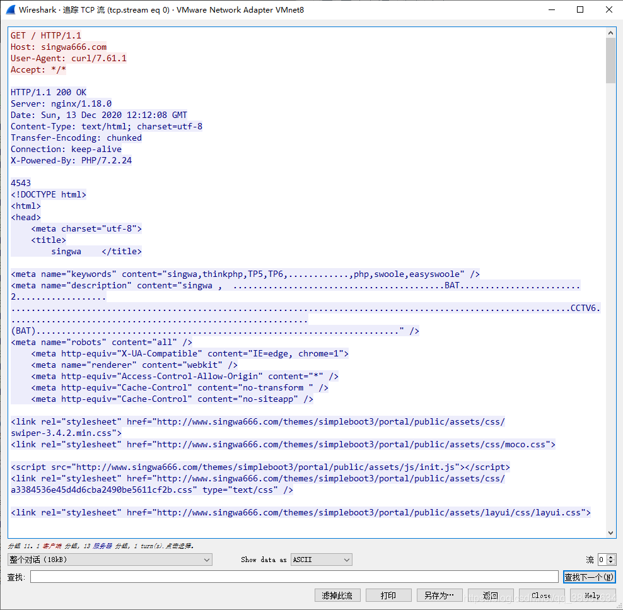This screenshot has width=623, height=610.
Task: Click the meta robots line
Action: click(x=102, y=342)
